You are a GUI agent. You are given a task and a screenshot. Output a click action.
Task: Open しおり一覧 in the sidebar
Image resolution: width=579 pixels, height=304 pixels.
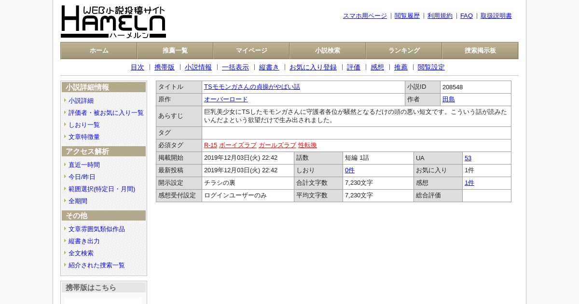[x=84, y=125]
